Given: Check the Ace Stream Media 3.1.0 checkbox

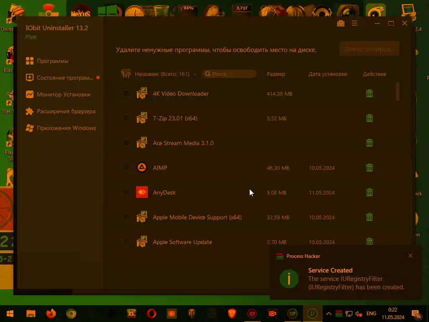Looking at the screenshot, I should 126,143.
